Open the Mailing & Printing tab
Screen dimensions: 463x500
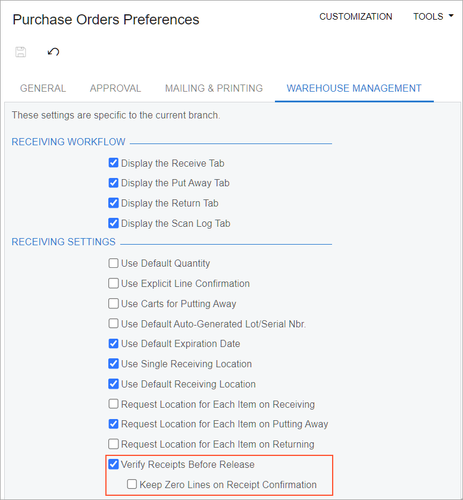214,88
